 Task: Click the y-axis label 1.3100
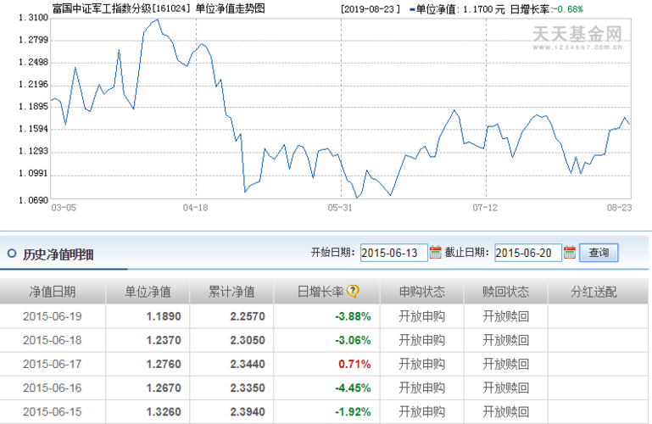[33, 18]
